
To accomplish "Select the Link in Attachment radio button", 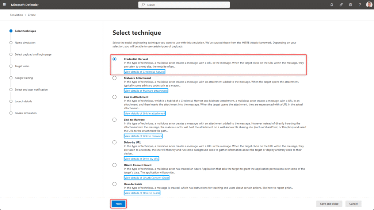I will tap(114, 97).
